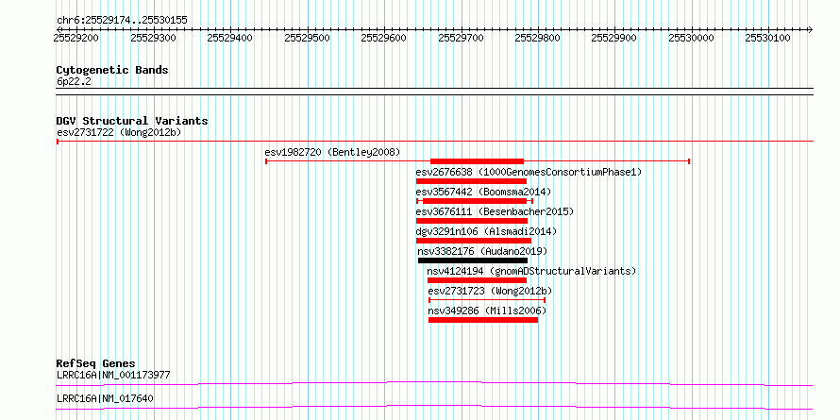Click the thick red esv1982720 segment
This screenshot has width=840, height=420.
(x=477, y=161)
